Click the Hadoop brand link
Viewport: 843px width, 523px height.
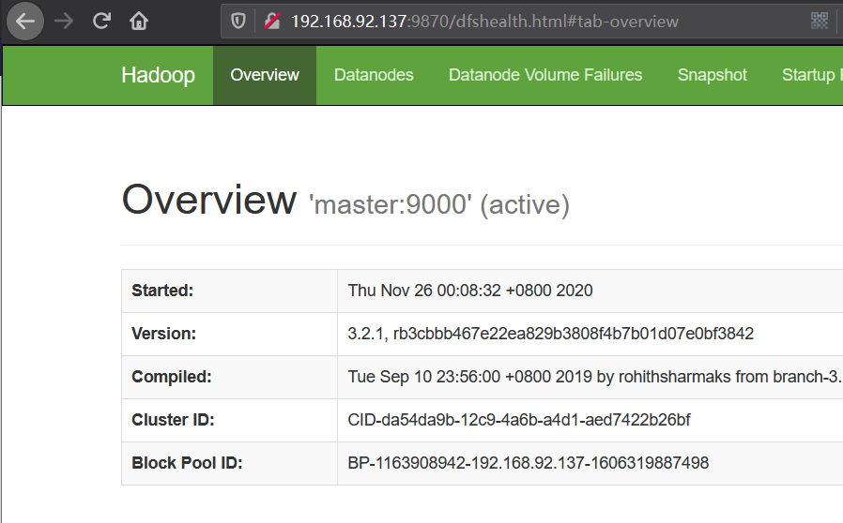158,75
